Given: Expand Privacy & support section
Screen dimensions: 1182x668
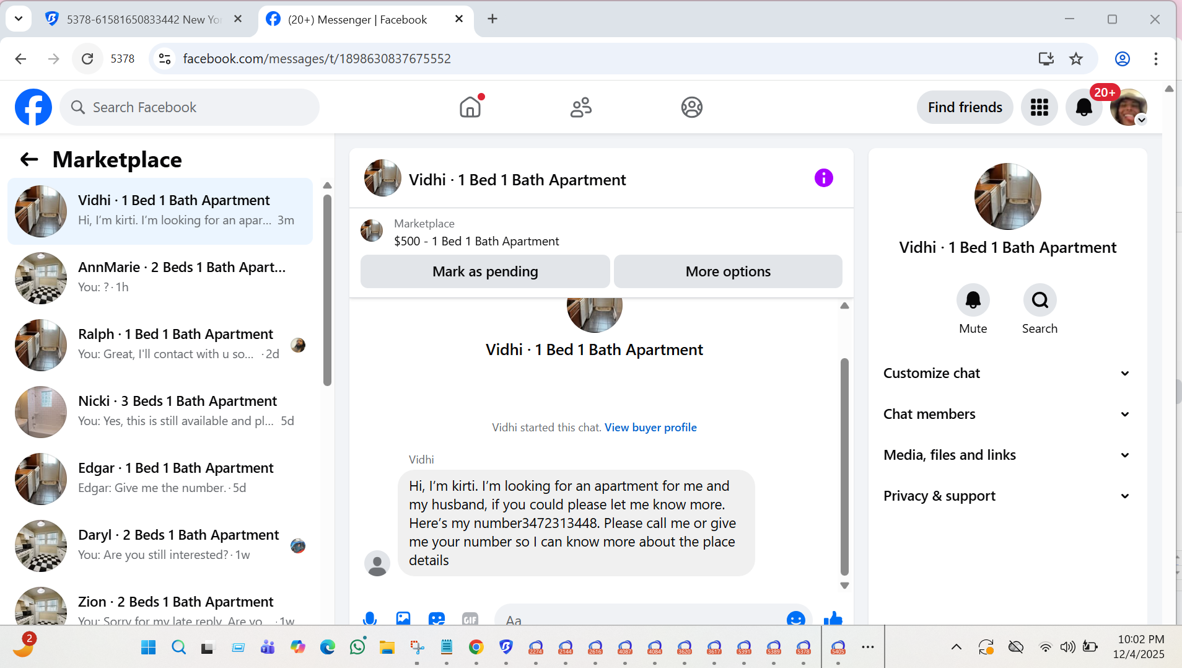Looking at the screenshot, I should 1007,496.
